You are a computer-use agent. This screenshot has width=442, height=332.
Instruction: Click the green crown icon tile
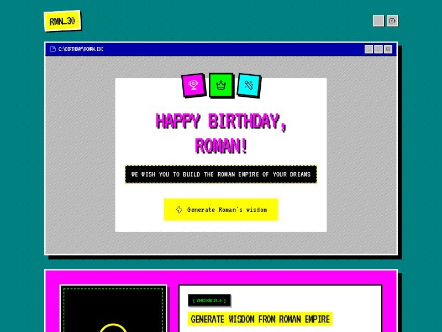click(x=221, y=85)
